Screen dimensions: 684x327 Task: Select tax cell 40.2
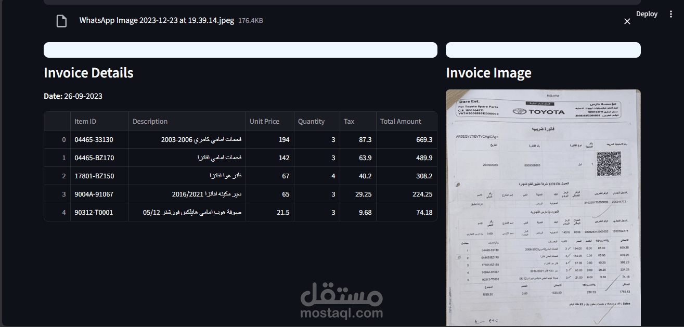pos(358,176)
